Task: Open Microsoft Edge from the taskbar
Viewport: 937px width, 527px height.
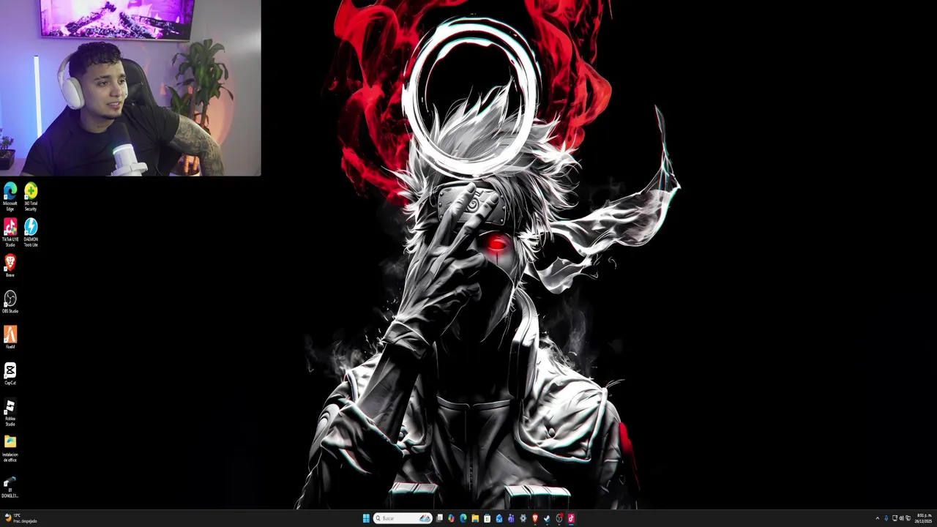Action: point(463,518)
